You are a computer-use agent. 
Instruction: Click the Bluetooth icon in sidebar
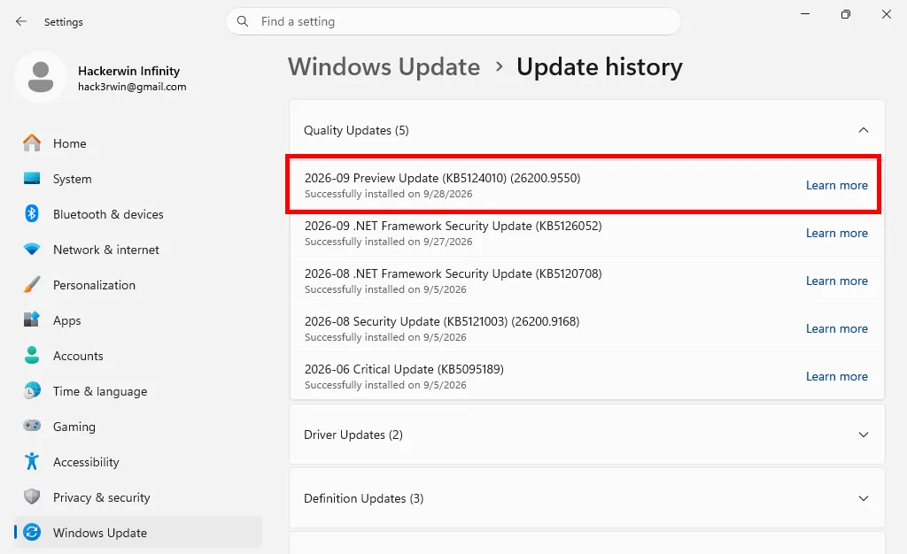coord(32,214)
